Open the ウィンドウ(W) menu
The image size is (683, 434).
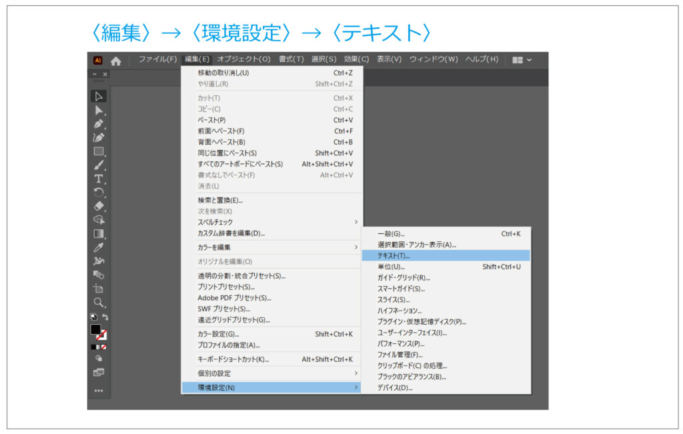434,59
